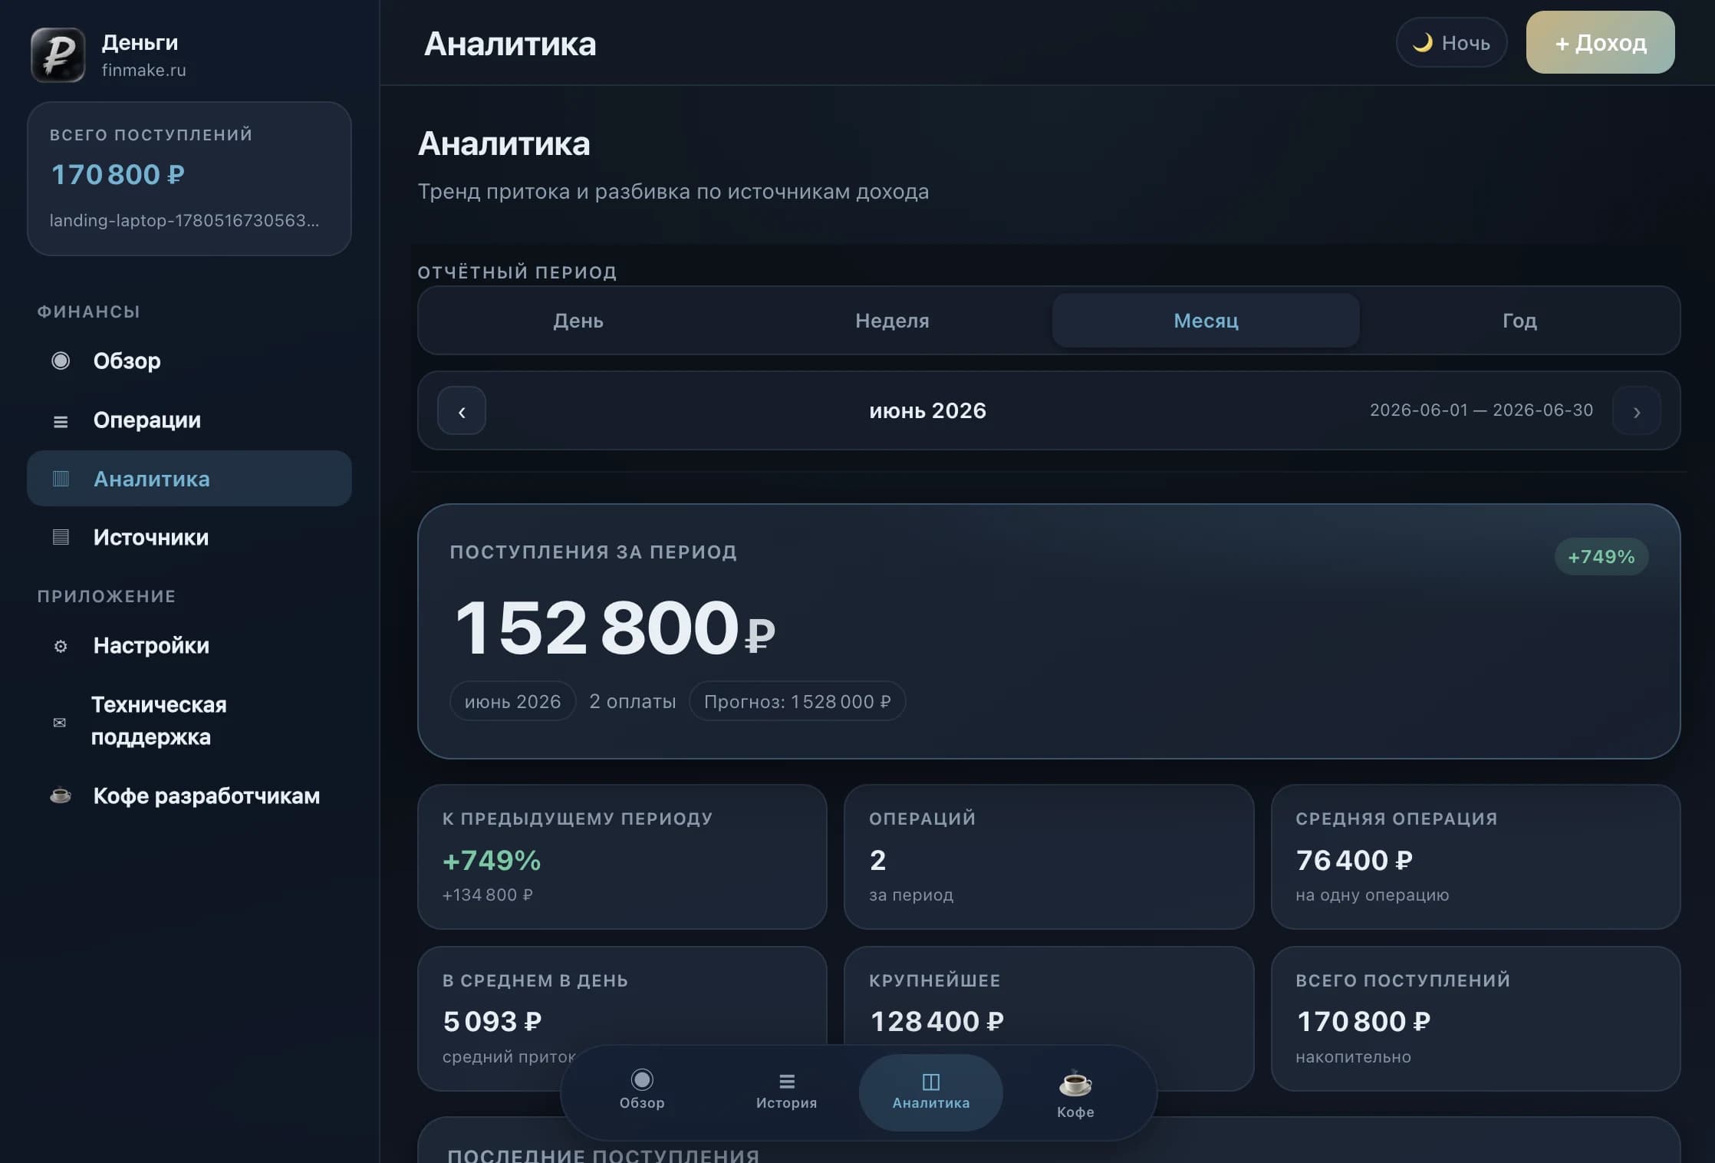
Task: Open Обзор in the sidebar
Action: 189,361
